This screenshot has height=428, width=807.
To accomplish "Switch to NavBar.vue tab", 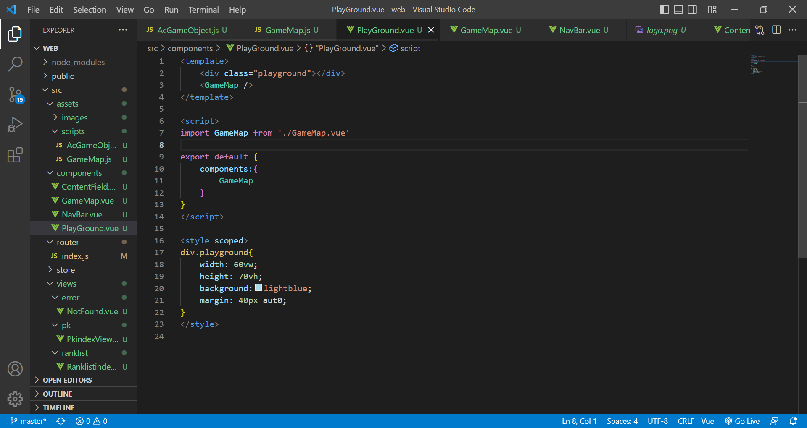I will click(583, 30).
